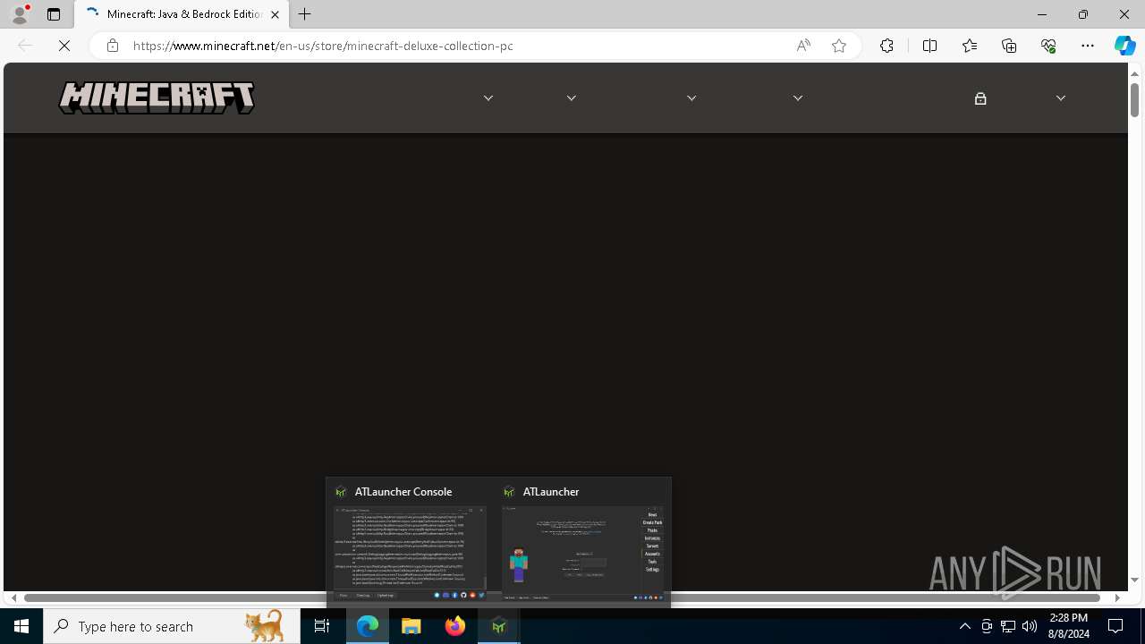Screen dimensions: 1145x644
Task: Go back to the previous page
Action: (x=25, y=46)
